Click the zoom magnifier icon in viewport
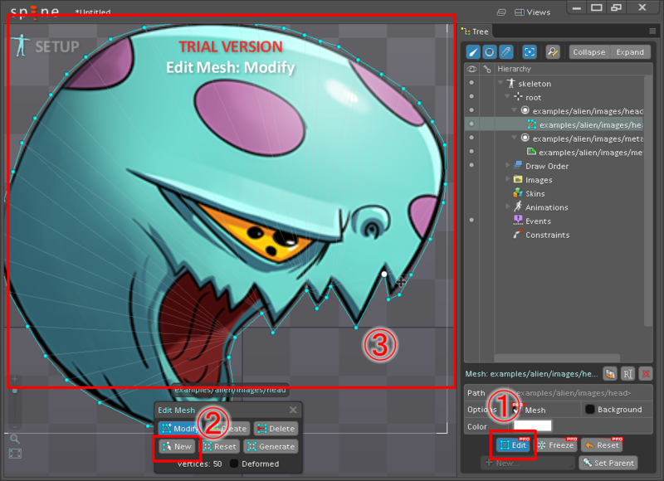This screenshot has width=664, height=481. click(x=15, y=439)
